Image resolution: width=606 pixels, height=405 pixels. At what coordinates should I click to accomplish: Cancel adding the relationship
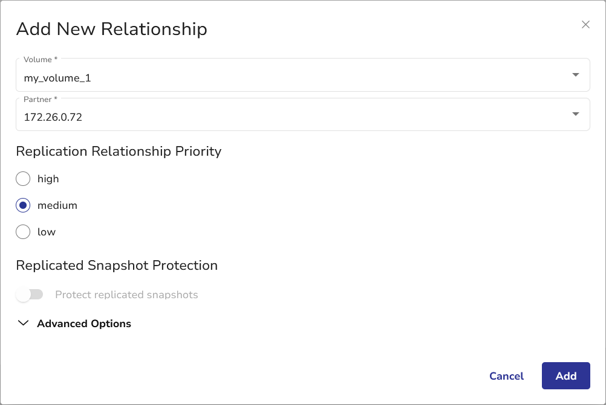pos(506,376)
